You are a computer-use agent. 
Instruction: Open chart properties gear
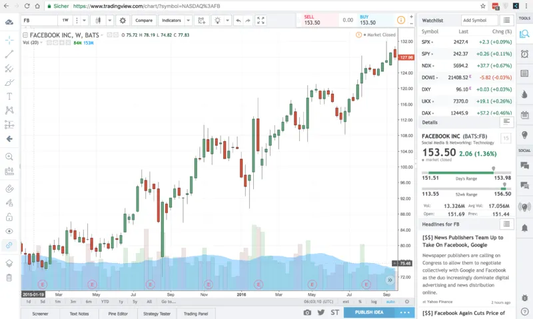[x=123, y=21]
